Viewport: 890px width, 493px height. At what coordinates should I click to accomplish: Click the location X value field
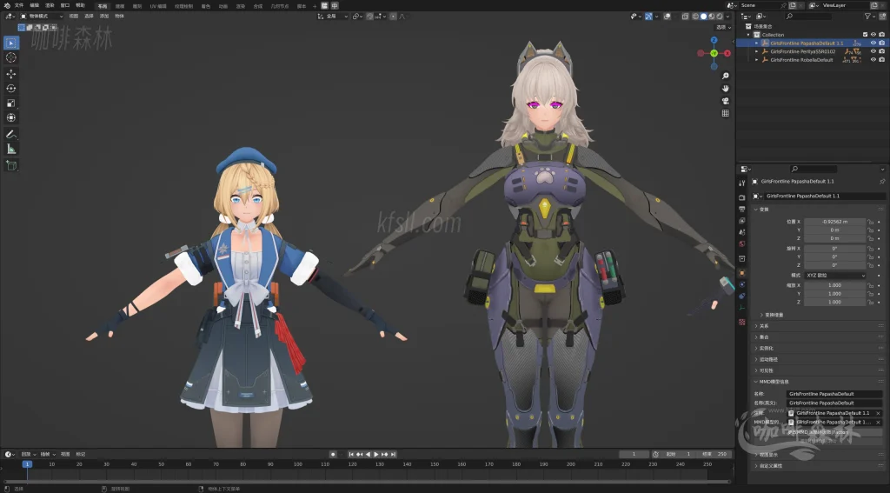click(835, 222)
